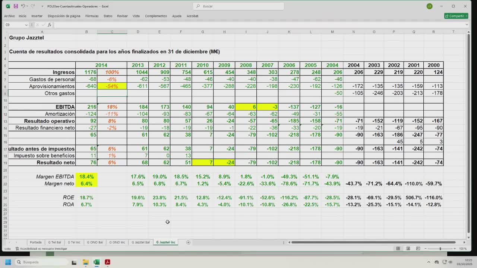Select yellow Margen EBITDA 18.4% cell
Viewport: 477px width, 268px height.
[86, 177]
